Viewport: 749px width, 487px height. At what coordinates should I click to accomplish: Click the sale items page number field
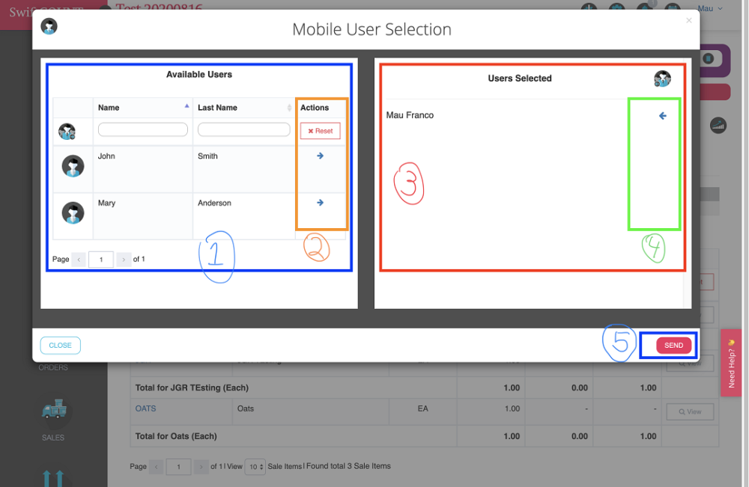point(179,467)
